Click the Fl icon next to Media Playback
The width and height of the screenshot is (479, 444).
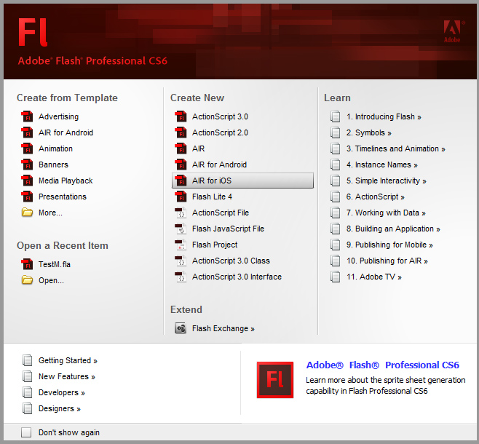click(x=27, y=181)
